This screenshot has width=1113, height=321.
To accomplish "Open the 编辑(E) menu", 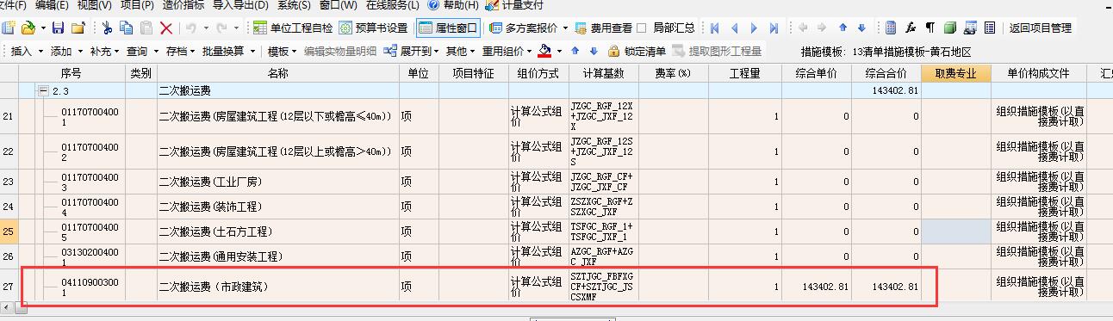I will point(51,5).
